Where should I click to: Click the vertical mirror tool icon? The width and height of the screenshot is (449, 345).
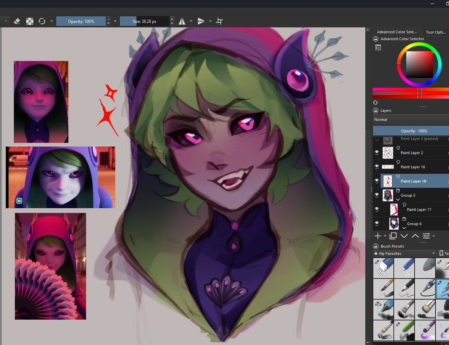[201, 21]
